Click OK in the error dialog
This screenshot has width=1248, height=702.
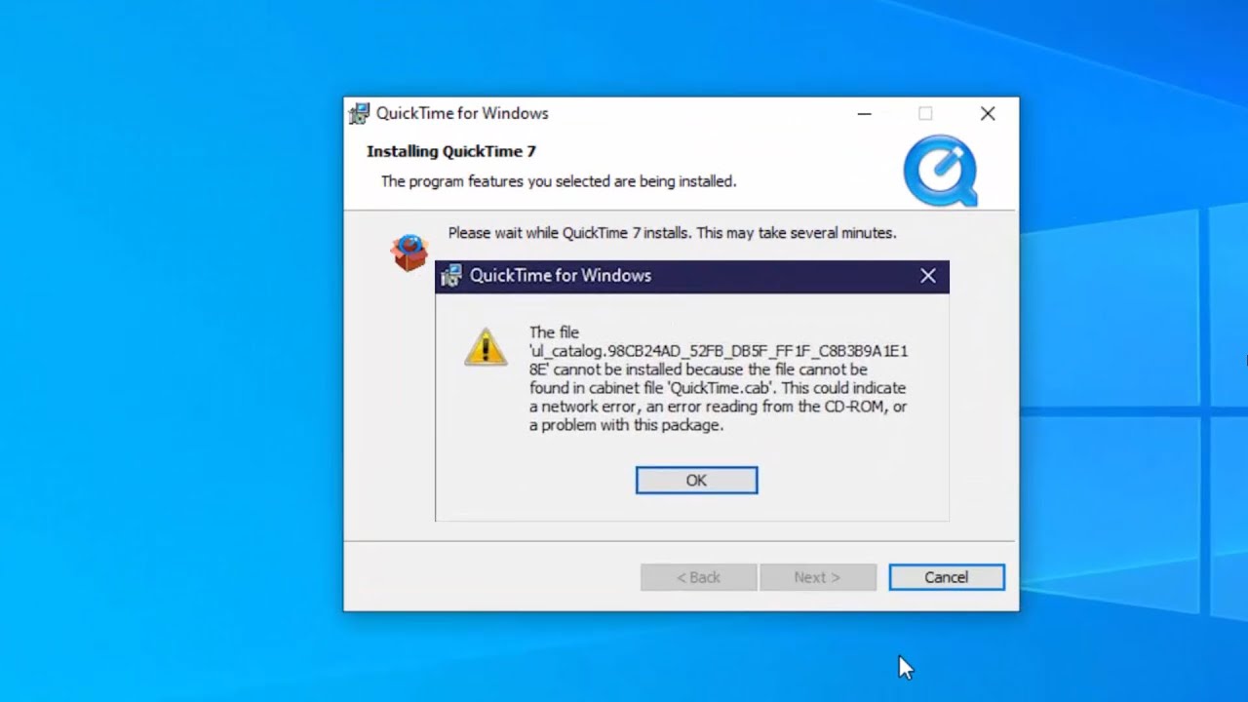tap(696, 480)
